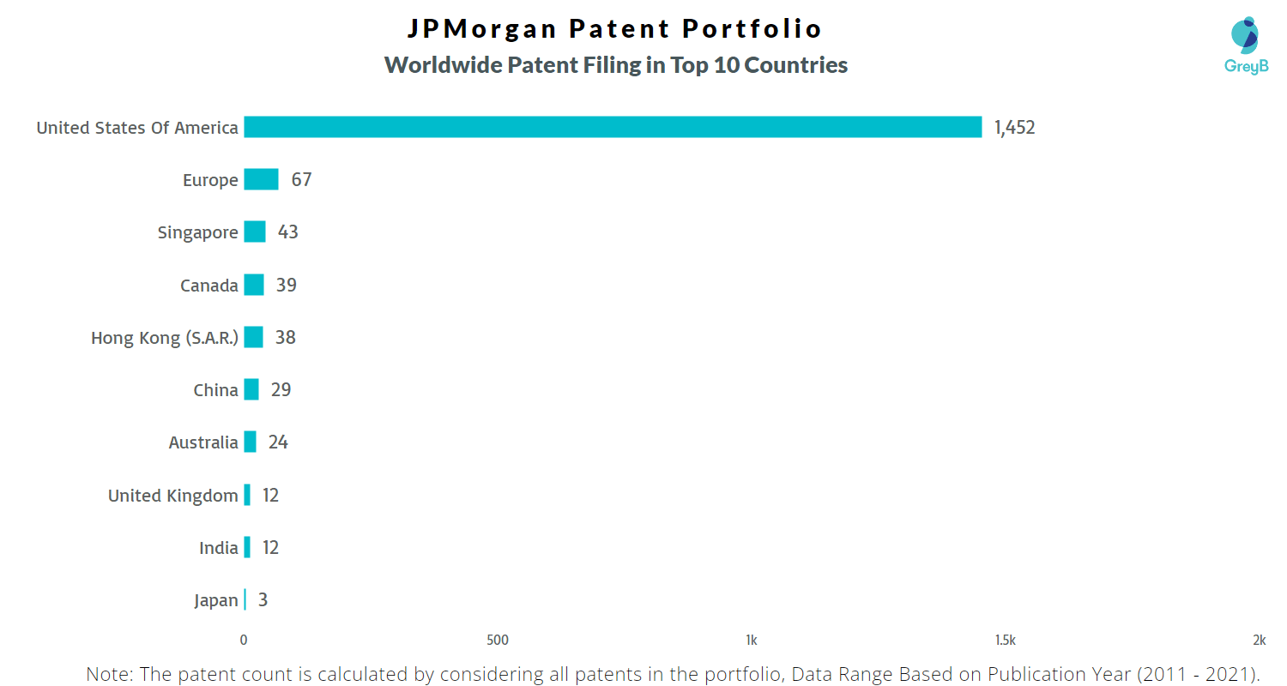The image size is (1287, 686).
Task: Click the 67 value next to Europe
Action: click(x=301, y=180)
